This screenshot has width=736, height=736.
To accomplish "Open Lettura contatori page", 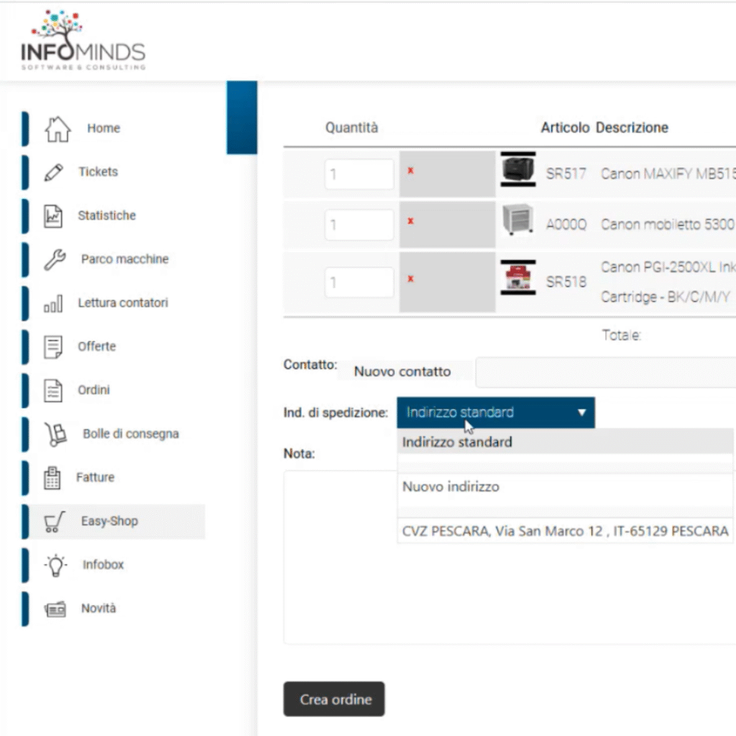I will click(123, 303).
